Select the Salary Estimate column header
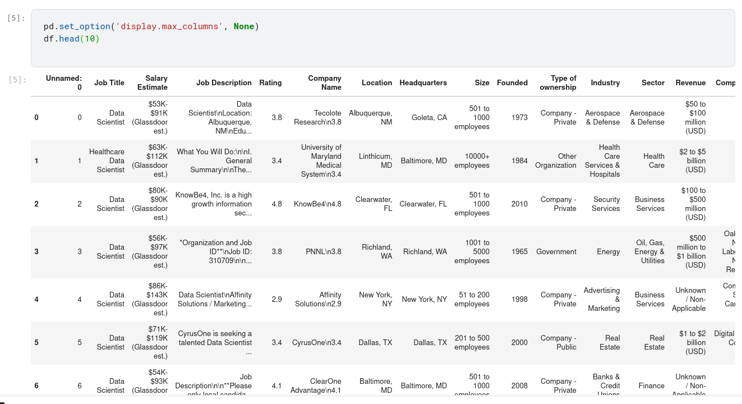Image resolution: width=742 pixels, height=404 pixels. coord(152,82)
